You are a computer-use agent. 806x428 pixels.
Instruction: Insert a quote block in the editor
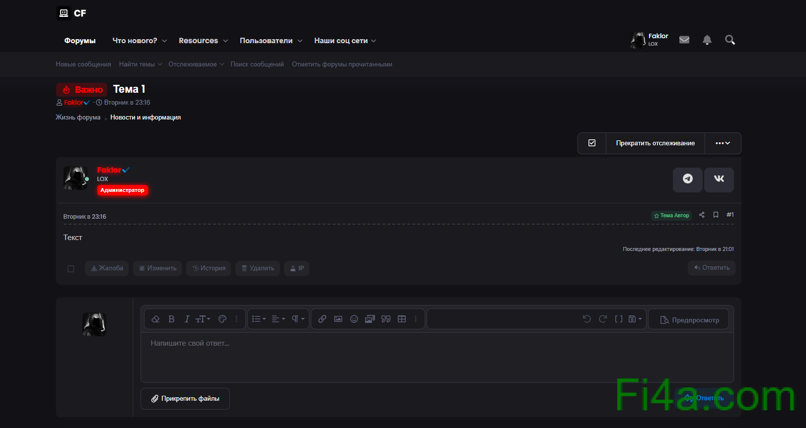386,319
